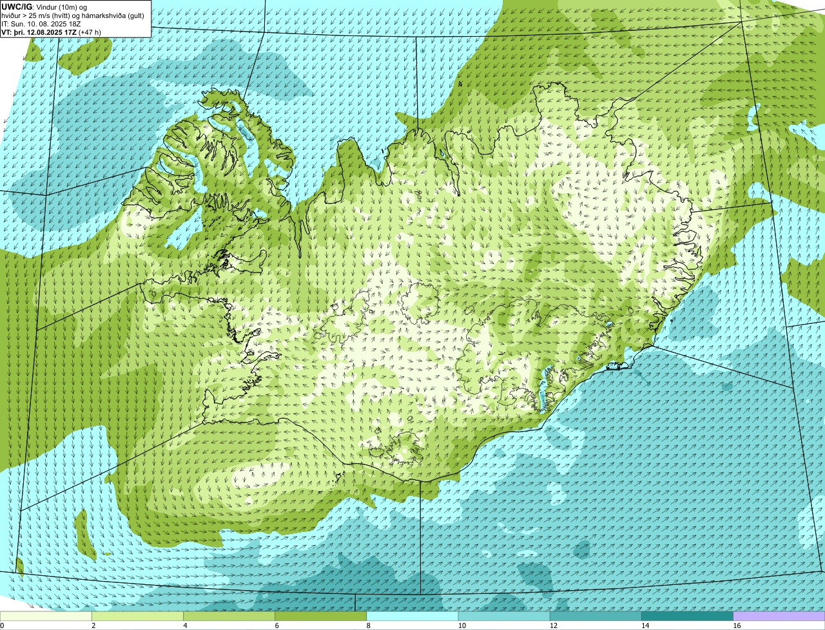The width and height of the screenshot is (825, 630).
Task: Click the 8–10 m/s light cyan legend swatch
Action: 412,616
